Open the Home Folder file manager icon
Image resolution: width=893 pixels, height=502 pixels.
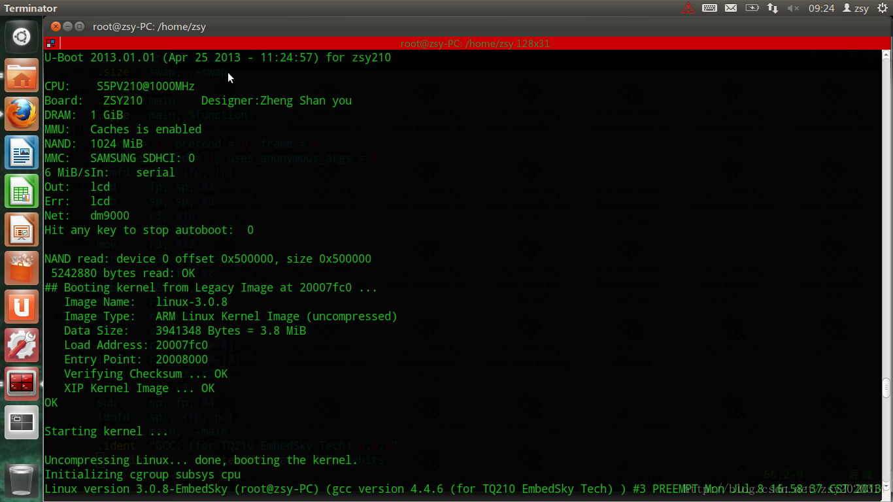tap(22, 76)
